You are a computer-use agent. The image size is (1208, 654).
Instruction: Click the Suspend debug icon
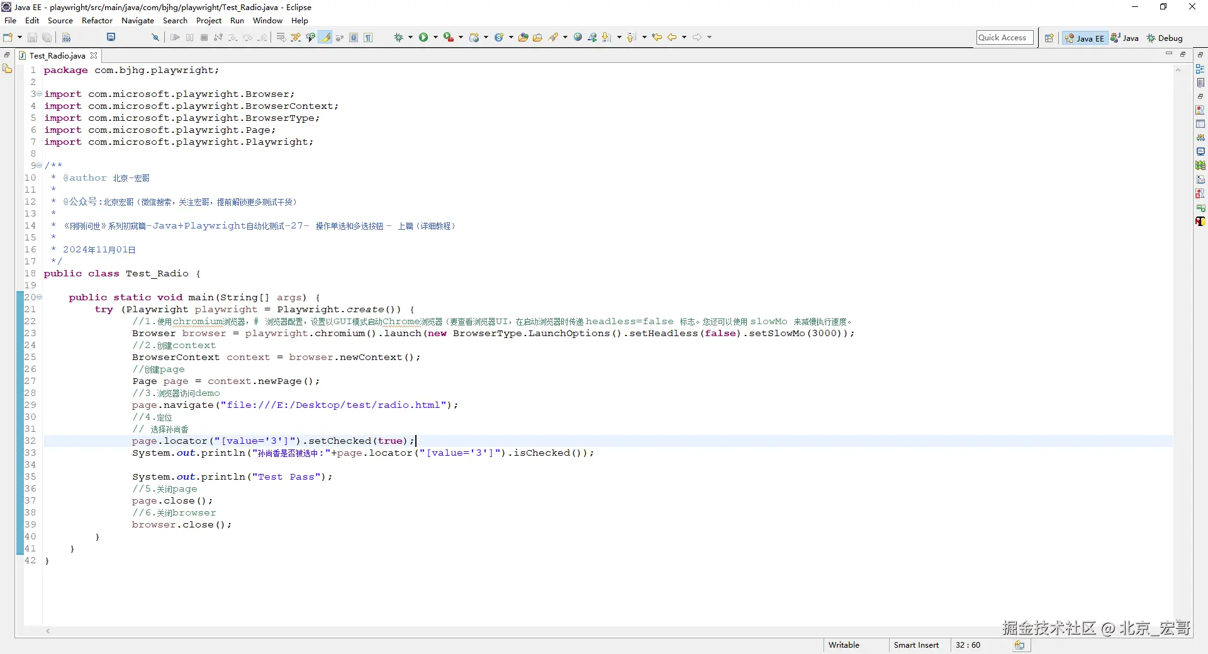click(189, 38)
